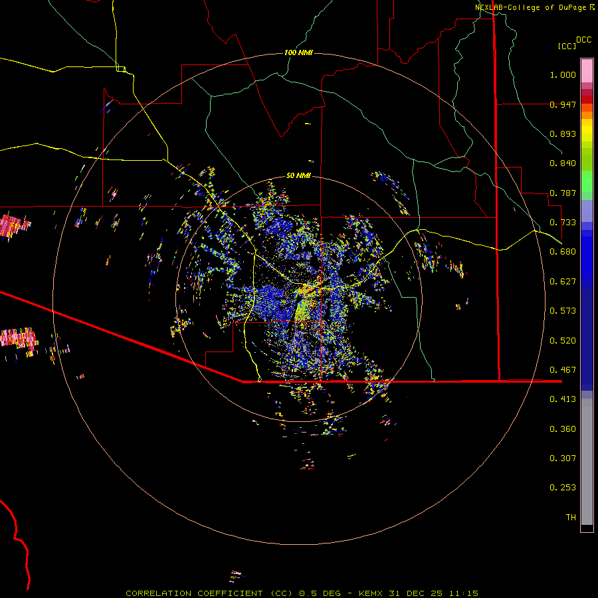
Task: Click the 0.787 legend value
Action: click(563, 193)
